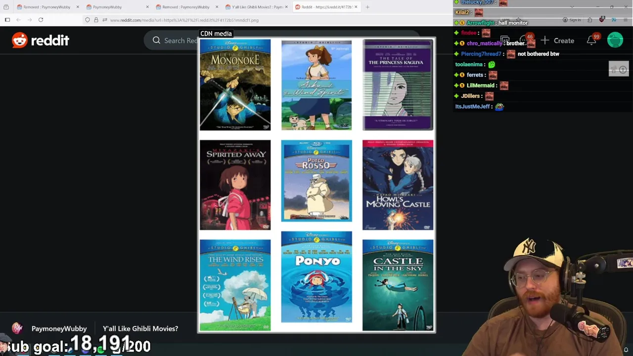Go back with the back arrow
Image resolution: width=633 pixels, height=356 pixels.
click(18, 20)
